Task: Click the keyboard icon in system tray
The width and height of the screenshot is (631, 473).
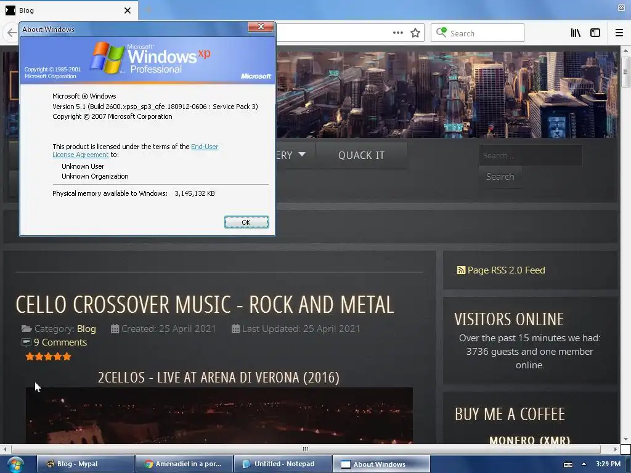Action: (x=568, y=464)
